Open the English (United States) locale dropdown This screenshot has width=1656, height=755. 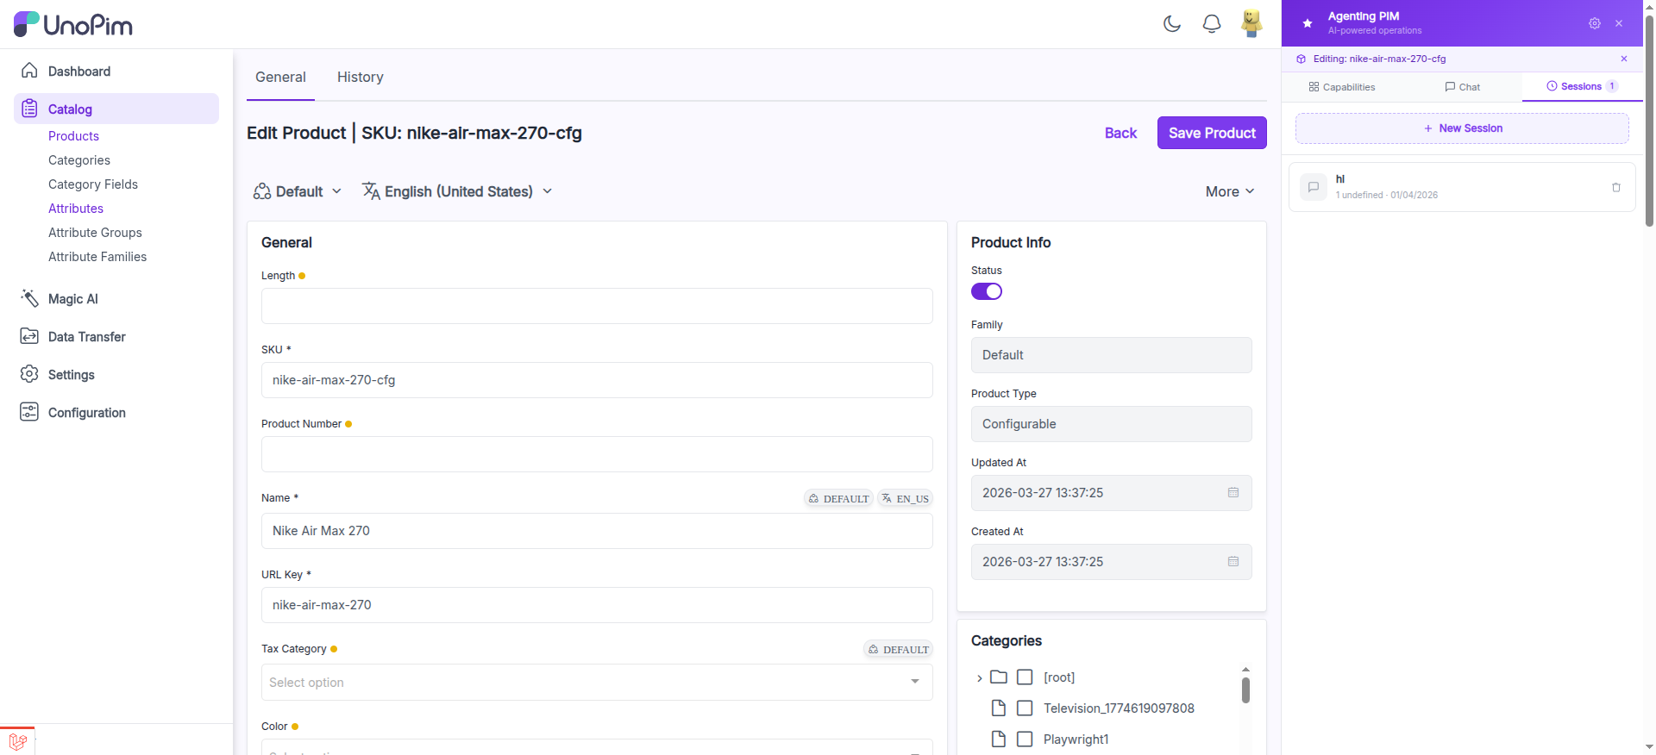[457, 191]
